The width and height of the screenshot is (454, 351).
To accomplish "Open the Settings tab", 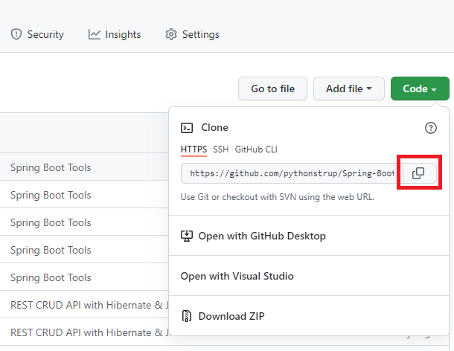I will (192, 34).
